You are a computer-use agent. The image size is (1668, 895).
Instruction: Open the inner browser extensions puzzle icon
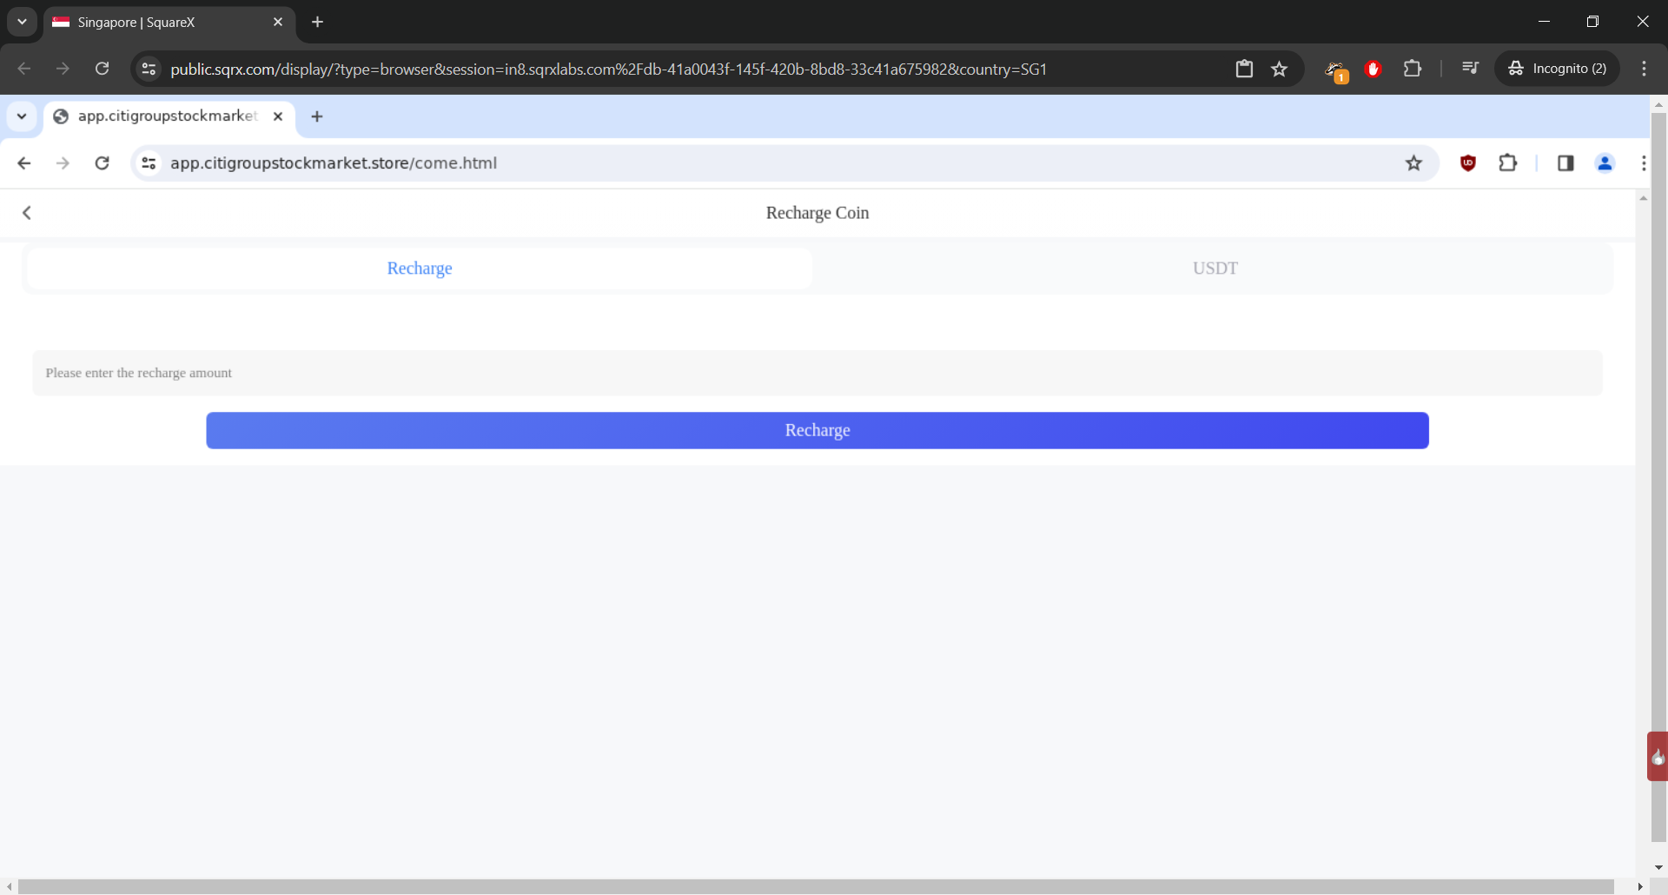click(x=1508, y=163)
